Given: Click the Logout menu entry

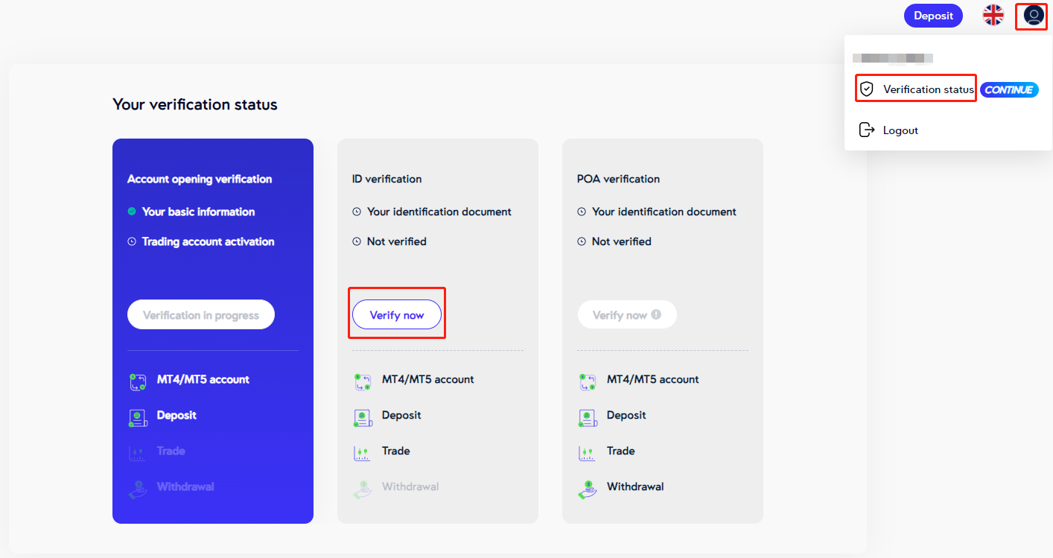Looking at the screenshot, I should pyautogui.click(x=900, y=130).
